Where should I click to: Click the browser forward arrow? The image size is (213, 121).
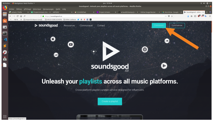14,16
